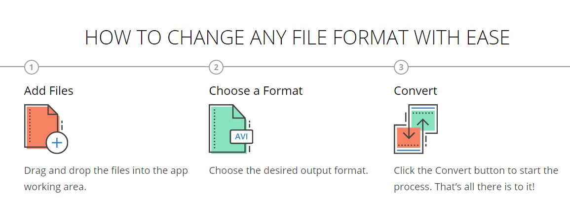Screen dimensions: 570x205
Task: Click the step 3 circle marker
Action: pyautogui.click(x=401, y=67)
